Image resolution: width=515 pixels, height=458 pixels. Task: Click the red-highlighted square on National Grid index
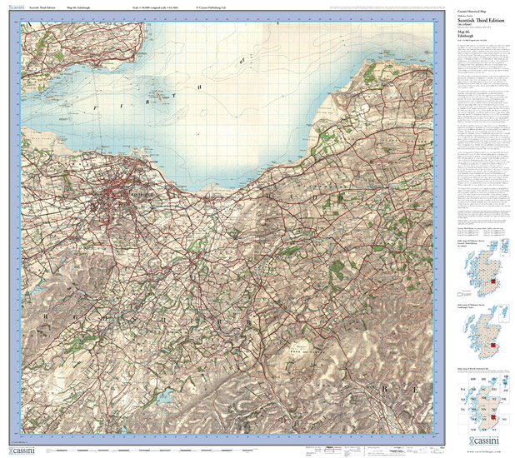click(494, 418)
